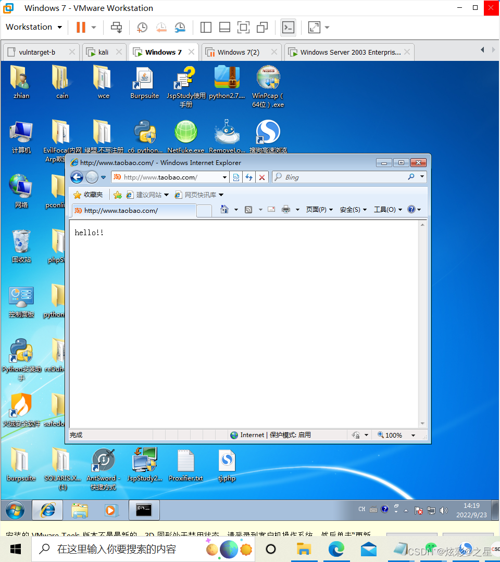Viewport: 500px width, 562px height.
Task: Click the Bing search magnifier icon
Action: 411,177
